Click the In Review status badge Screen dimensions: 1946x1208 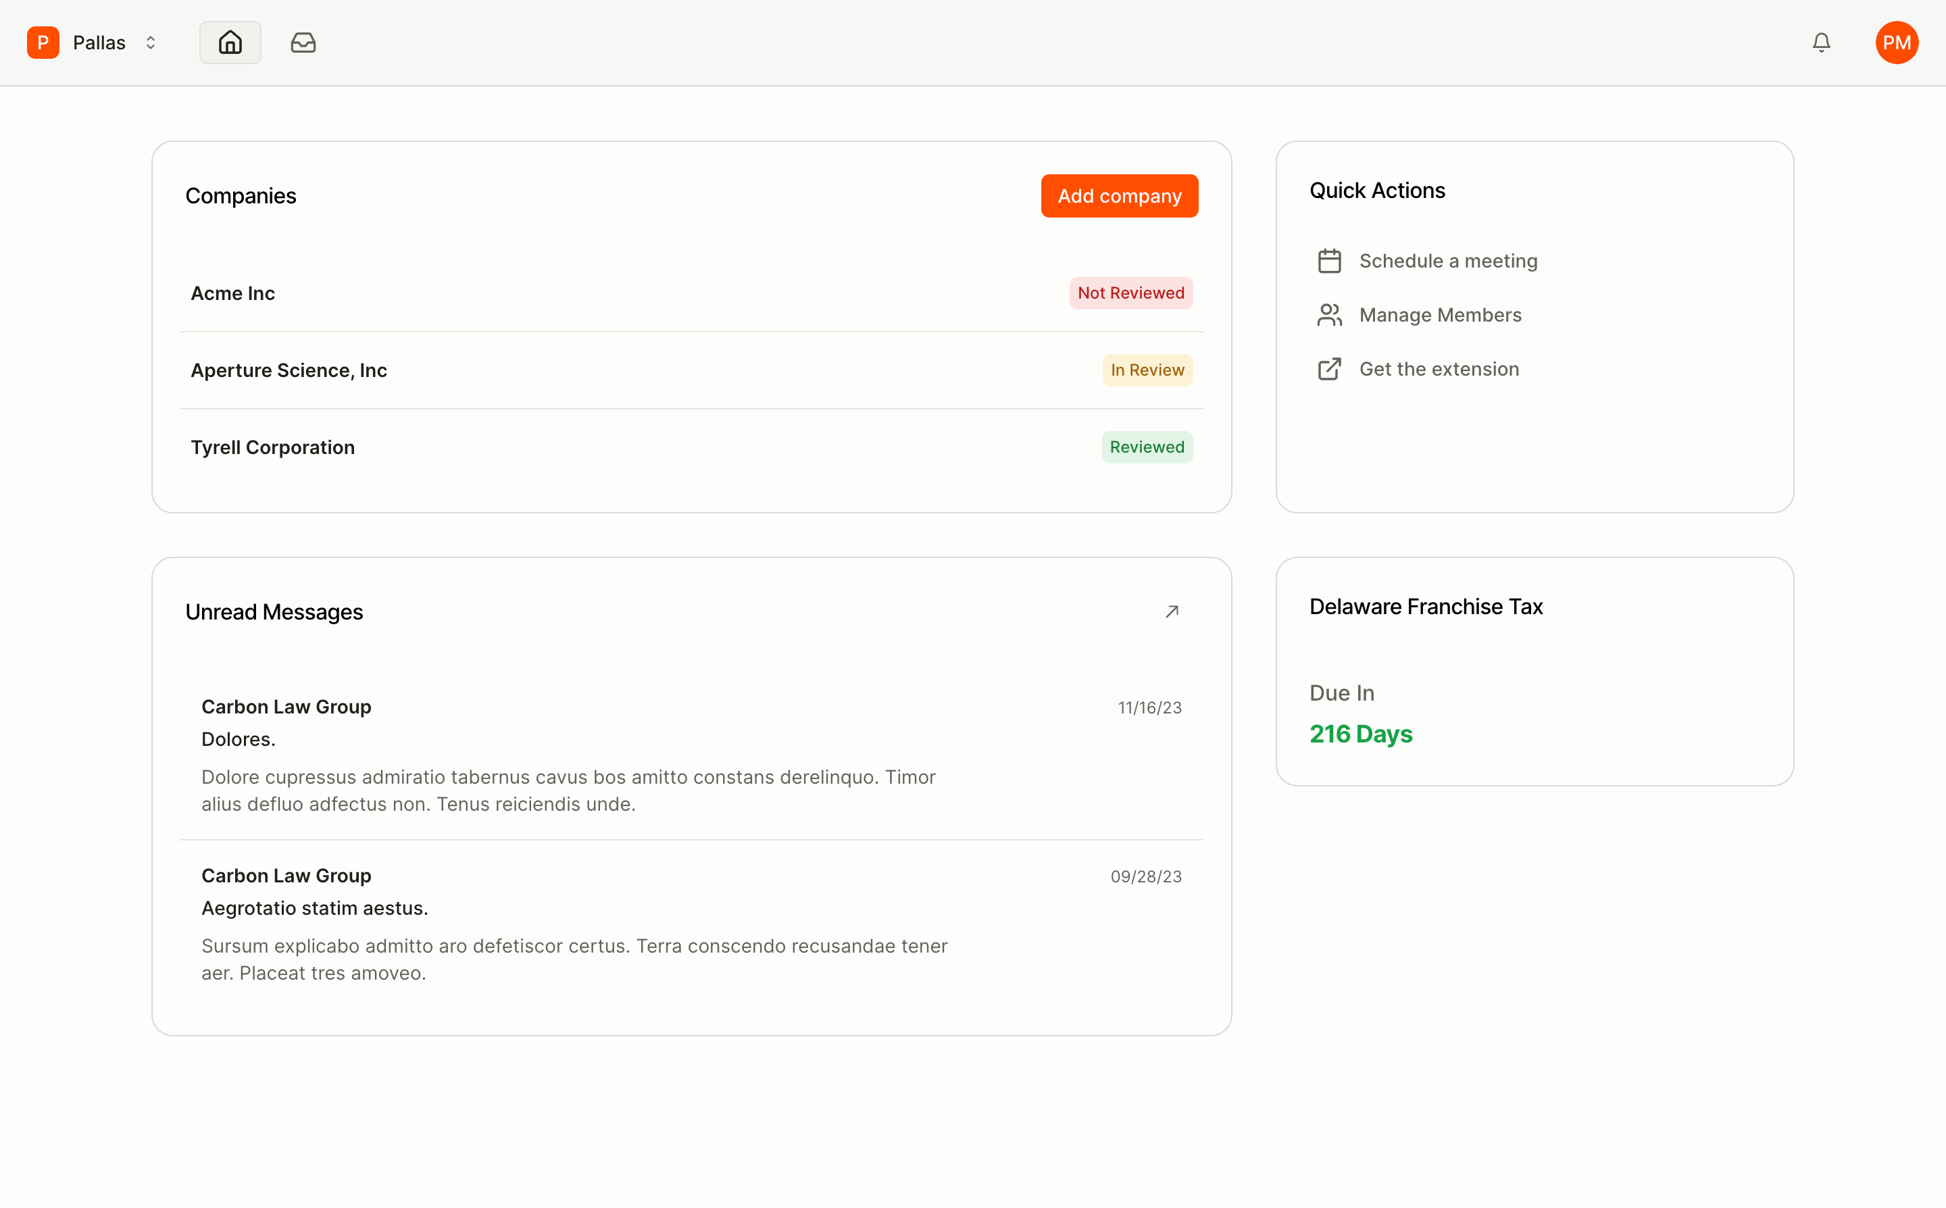coord(1147,370)
